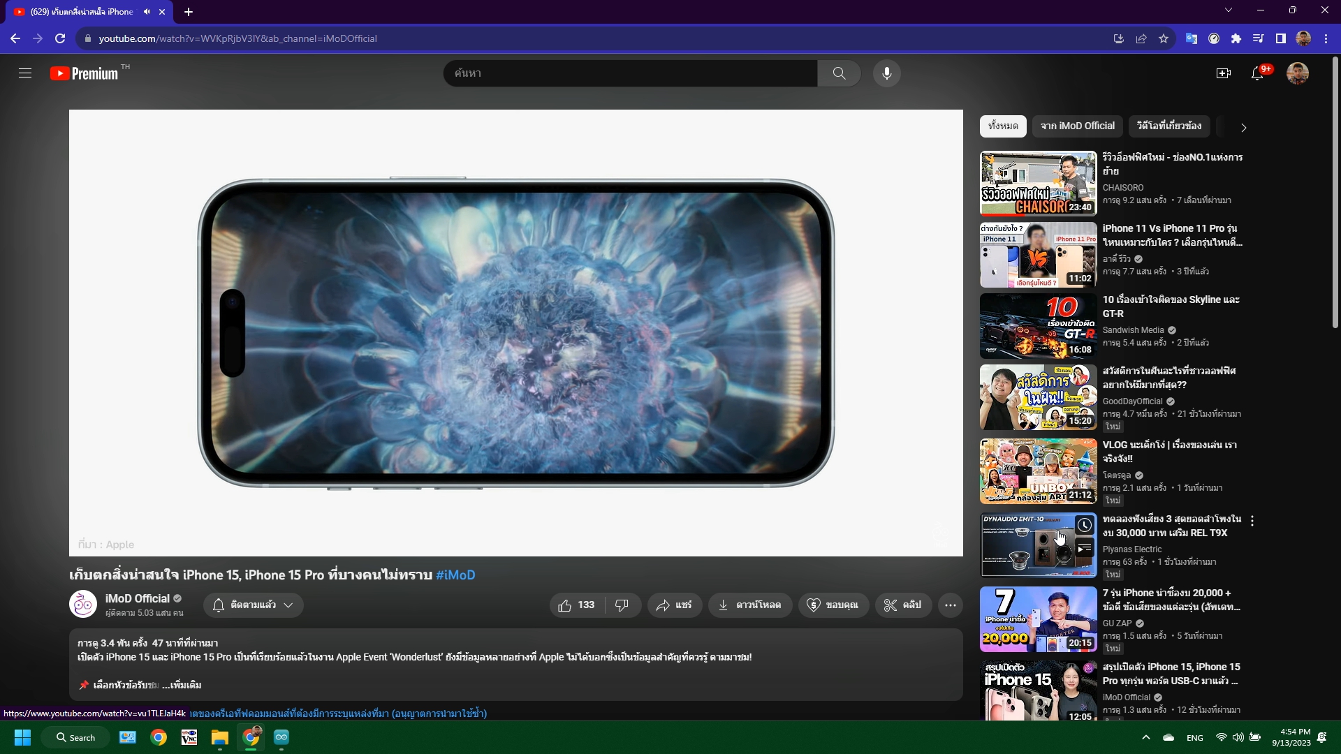This screenshot has width=1341, height=754.
Task: Like the video with thumbs up
Action: coord(576,605)
